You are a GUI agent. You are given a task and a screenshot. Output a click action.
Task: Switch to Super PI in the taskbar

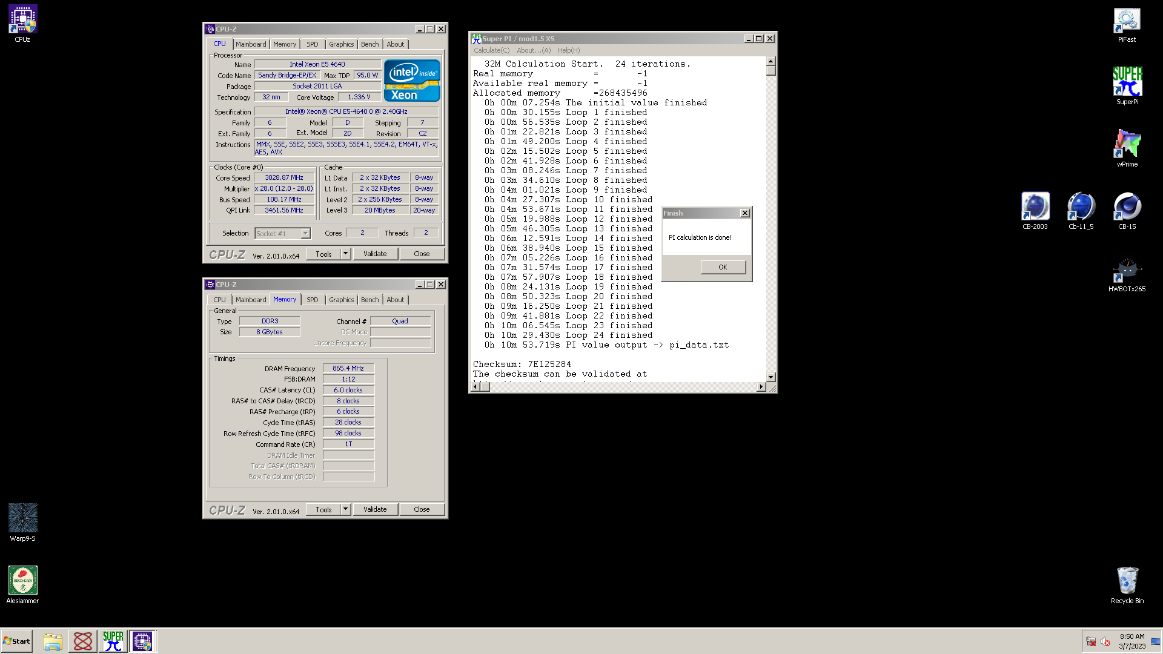(113, 641)
